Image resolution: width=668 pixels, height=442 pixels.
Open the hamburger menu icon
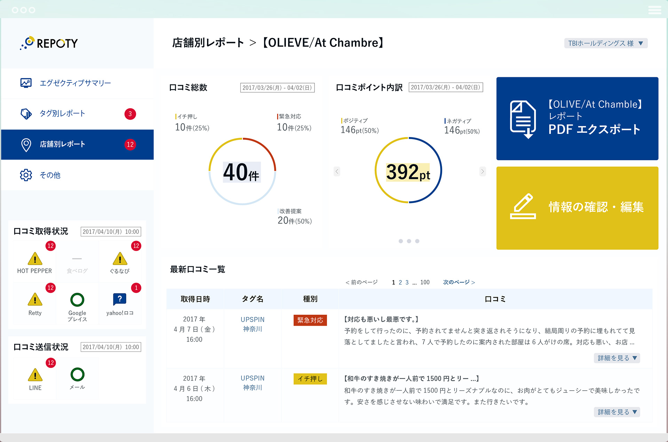(x=654, y=10)
